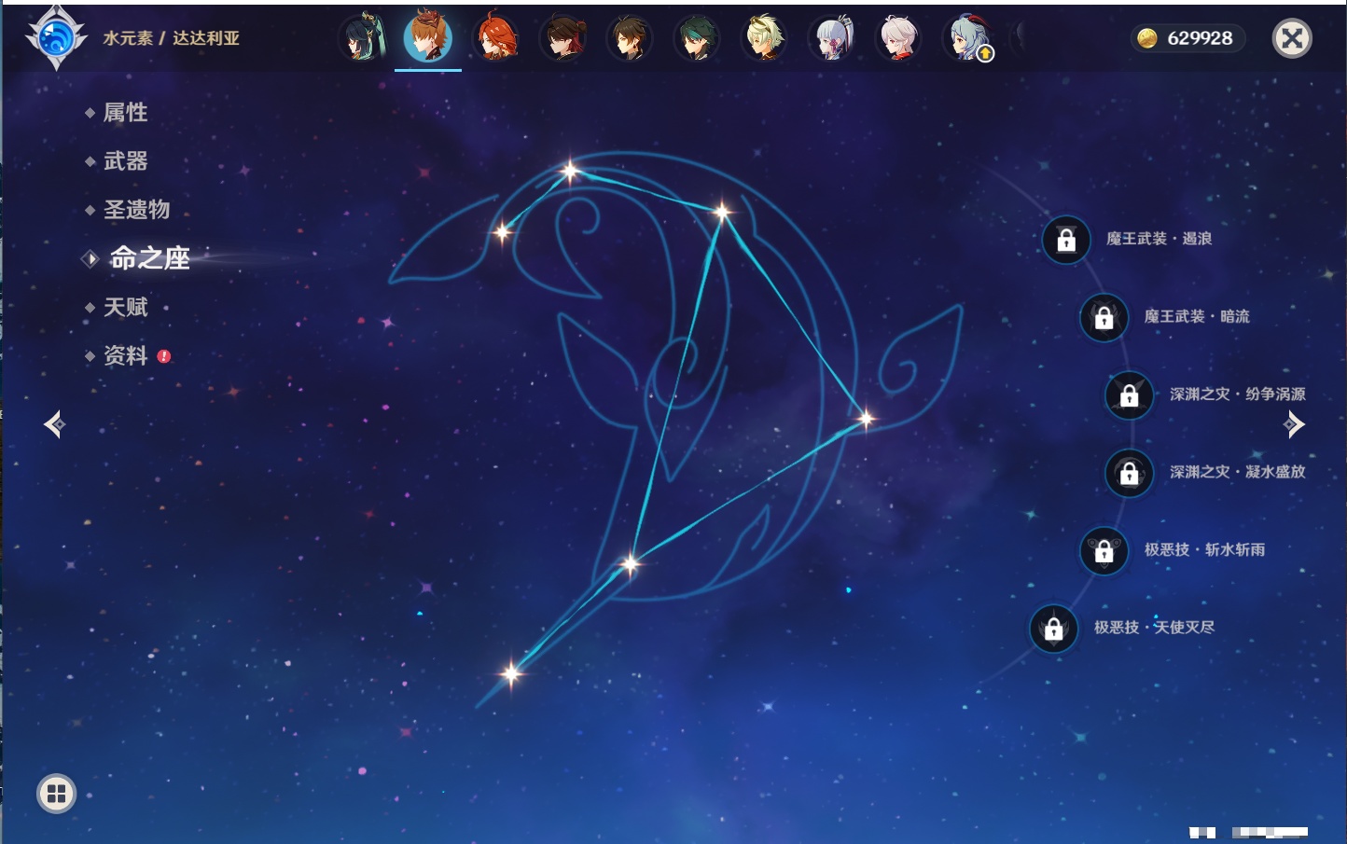
Task: Click the topmost star of the constellation
Action: (x=570, y=171)
